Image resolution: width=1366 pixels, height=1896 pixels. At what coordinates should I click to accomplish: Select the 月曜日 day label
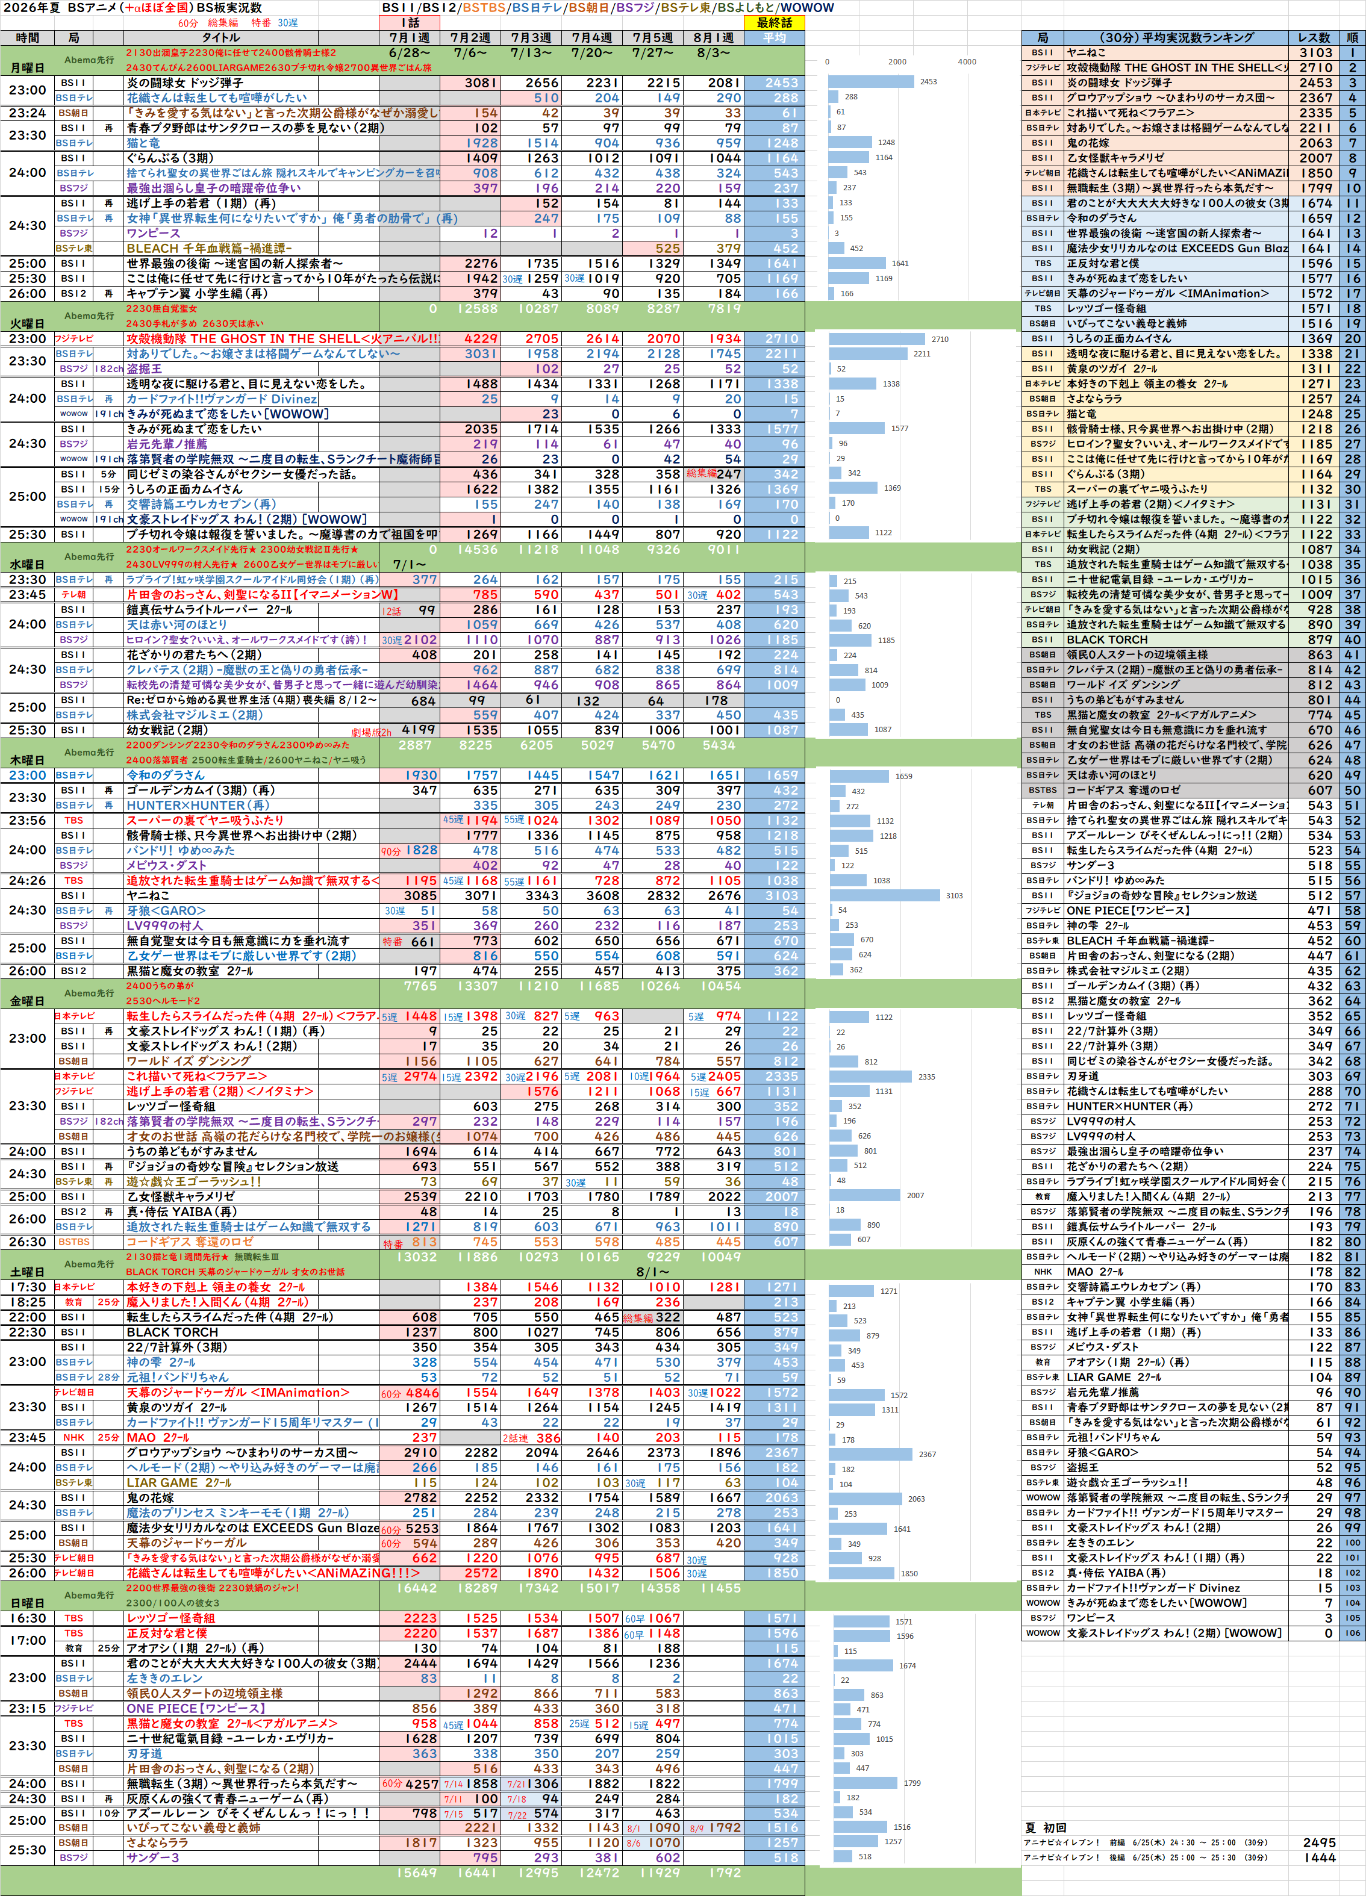click(28, 67)
